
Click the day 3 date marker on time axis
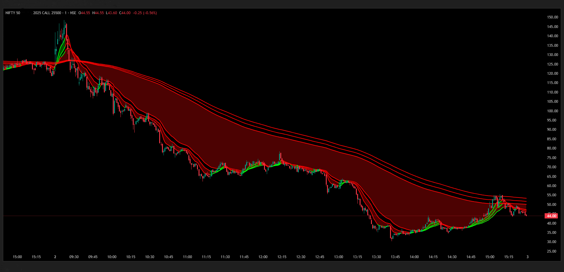point(527,257)
